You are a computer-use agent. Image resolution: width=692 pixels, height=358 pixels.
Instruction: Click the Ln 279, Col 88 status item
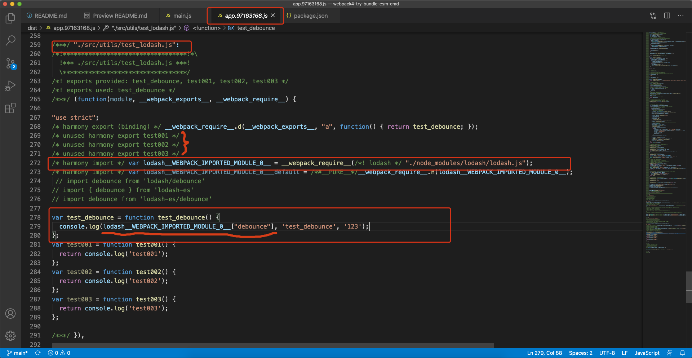[545, 353]
